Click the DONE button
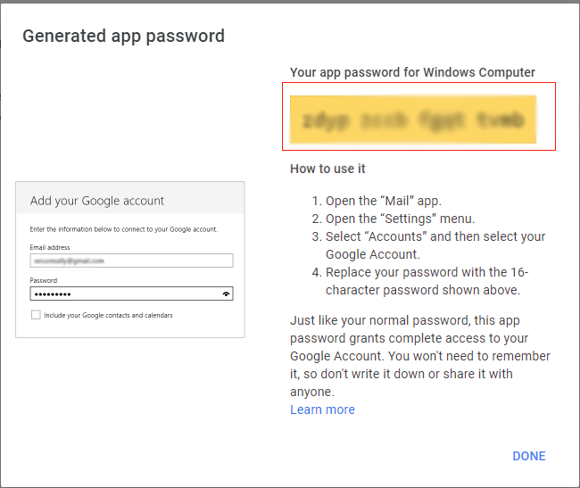This screenshot has width=580, height=488. point(529,456)
